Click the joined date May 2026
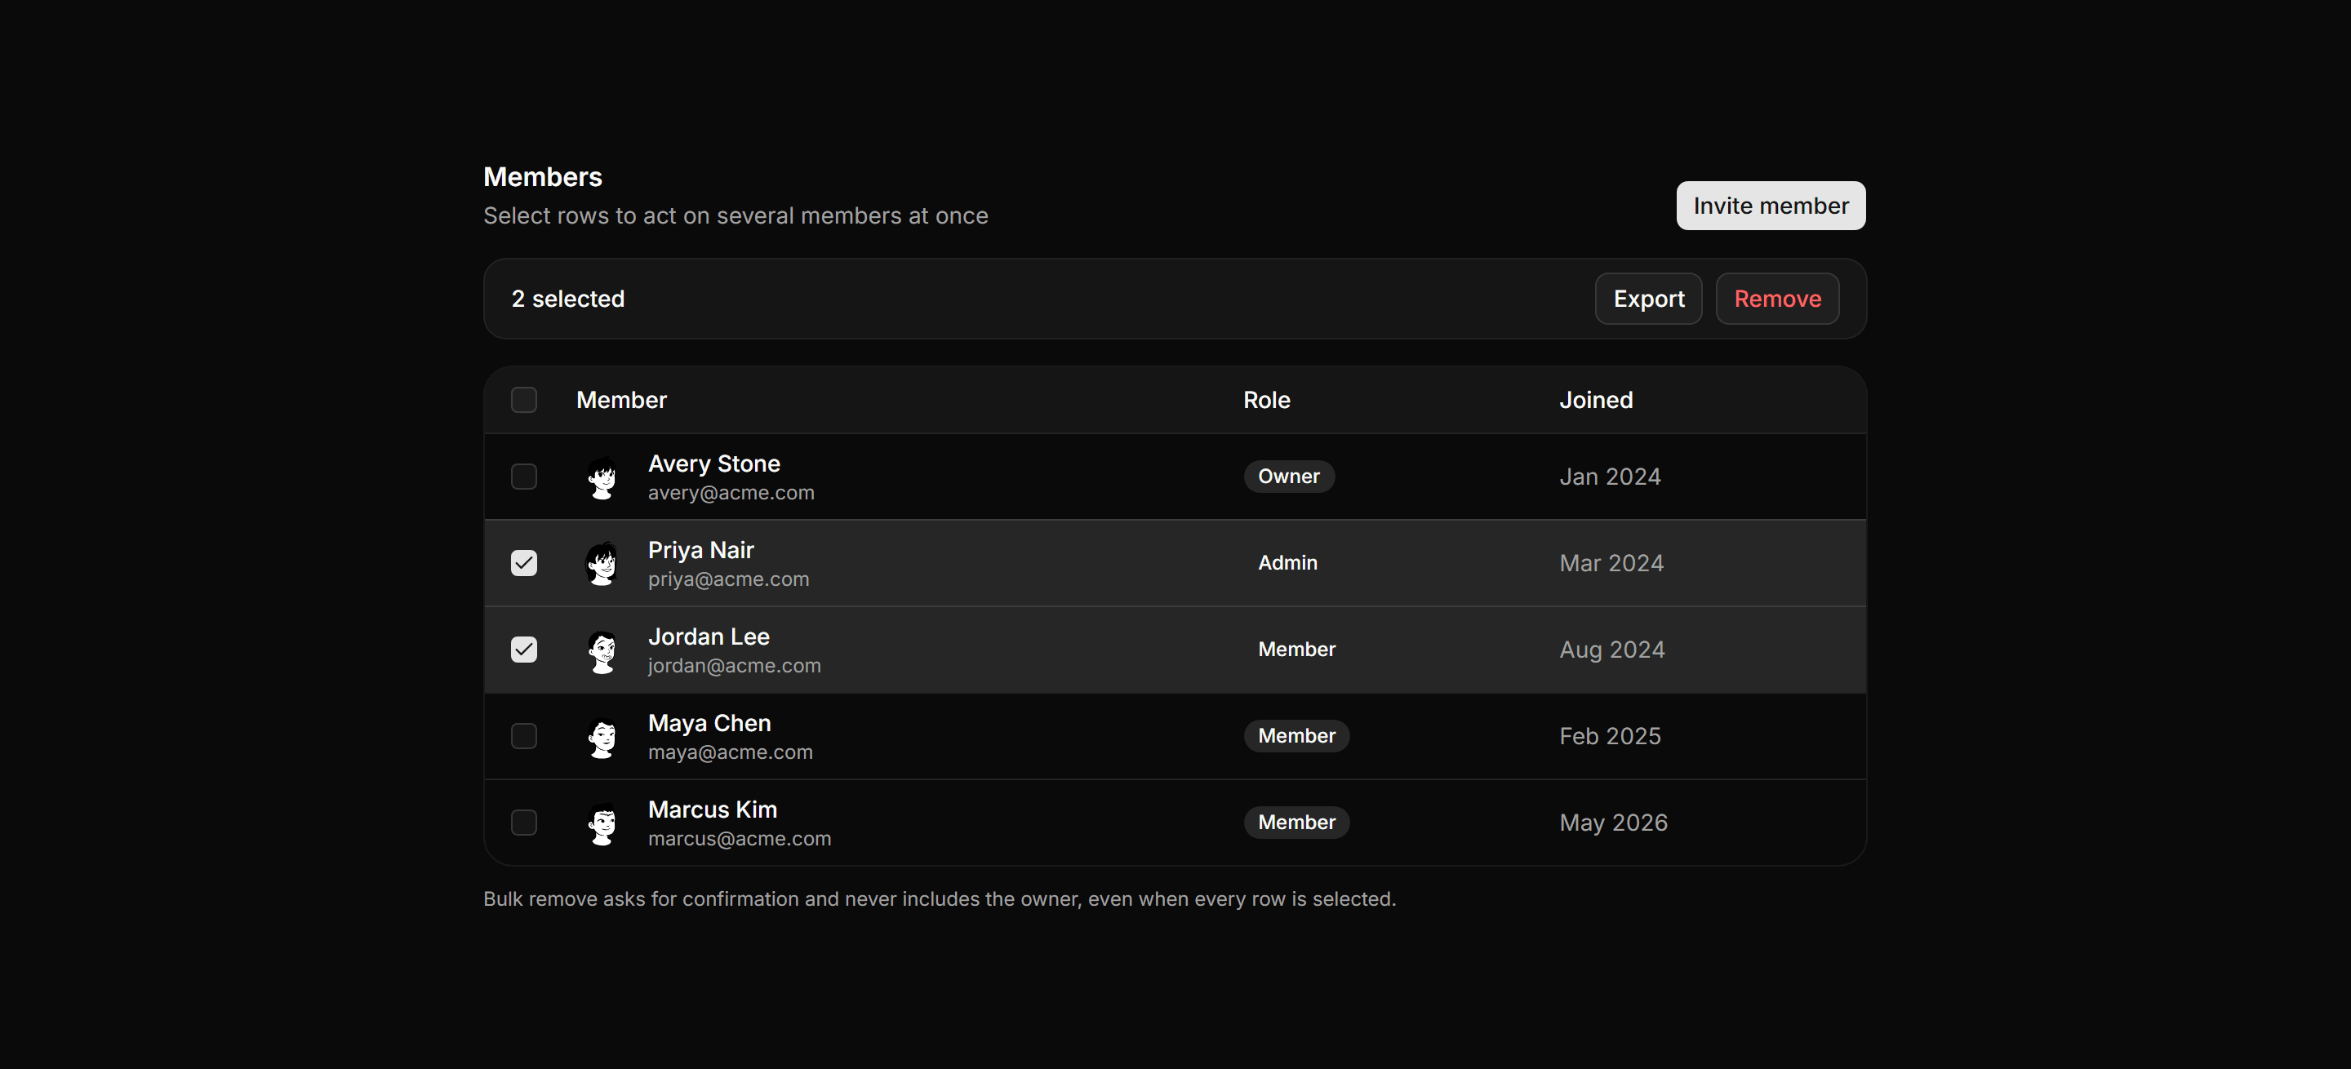2351x1069 pixels. click(x=1613, y=823)
